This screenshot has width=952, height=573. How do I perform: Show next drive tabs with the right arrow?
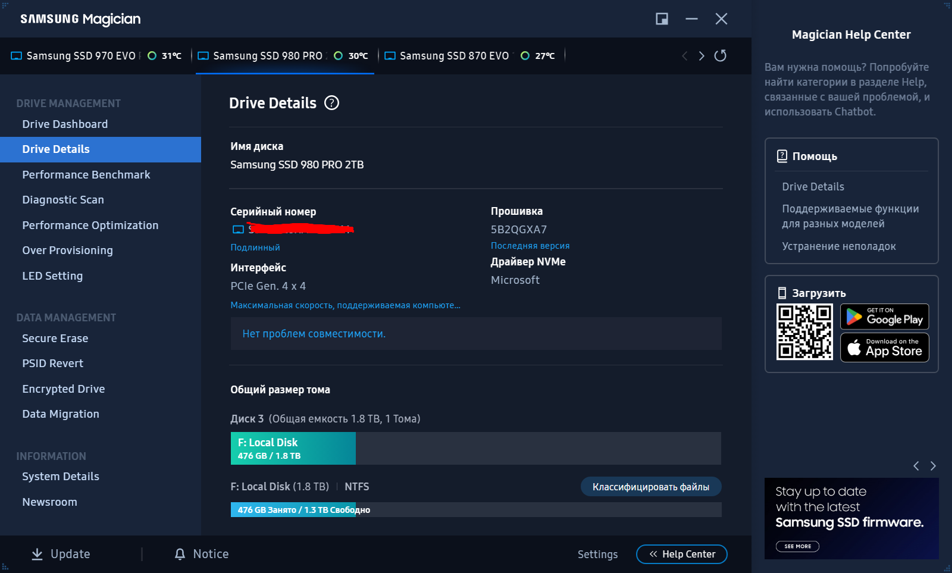[x=702, y=56]
